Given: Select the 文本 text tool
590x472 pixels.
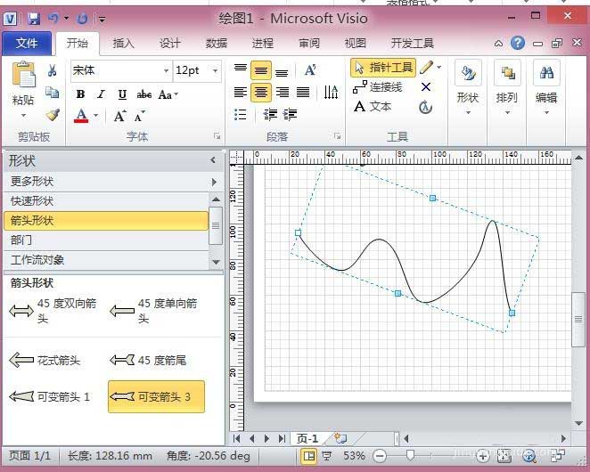Looking at the screenshot, I should (373, 107).
